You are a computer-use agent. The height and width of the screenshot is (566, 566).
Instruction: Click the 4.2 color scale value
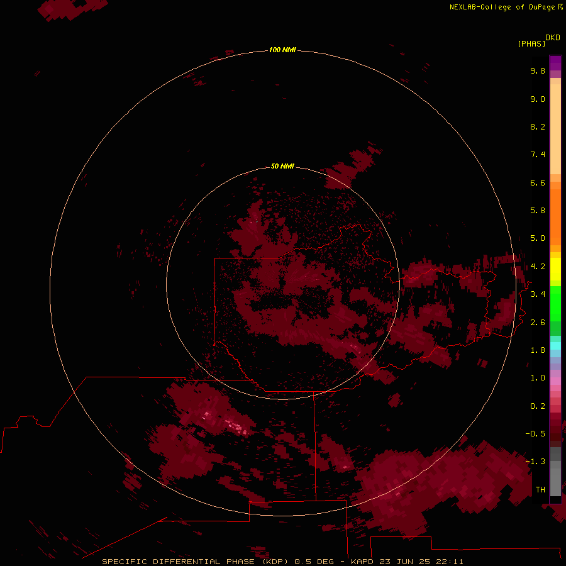click(x=538, y=267)
